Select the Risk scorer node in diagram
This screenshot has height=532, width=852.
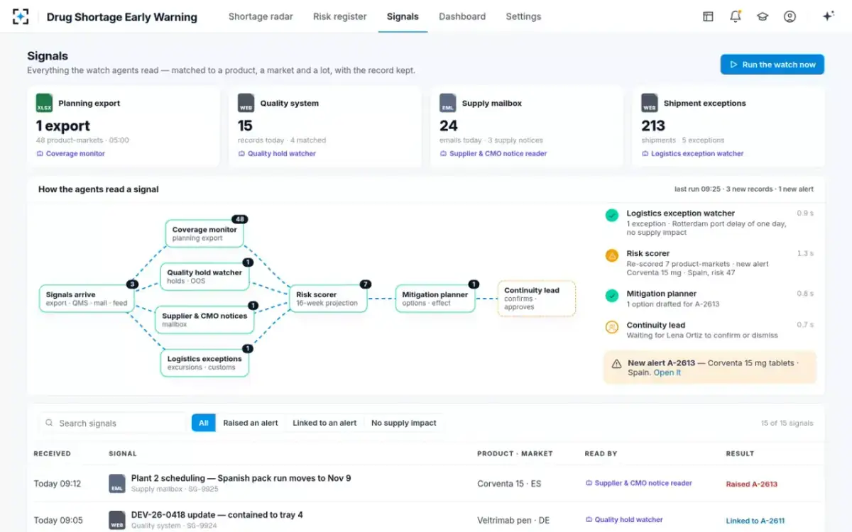328,299
